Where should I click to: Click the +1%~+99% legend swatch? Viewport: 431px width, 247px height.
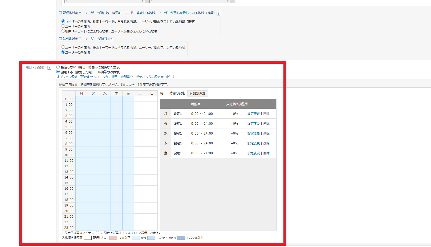click(151, 238)
